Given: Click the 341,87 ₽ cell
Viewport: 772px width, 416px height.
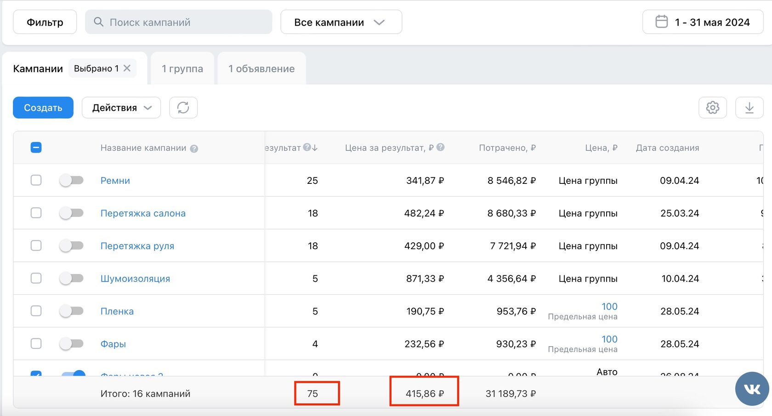Looking at the screenshot, I should coord(425,181).
